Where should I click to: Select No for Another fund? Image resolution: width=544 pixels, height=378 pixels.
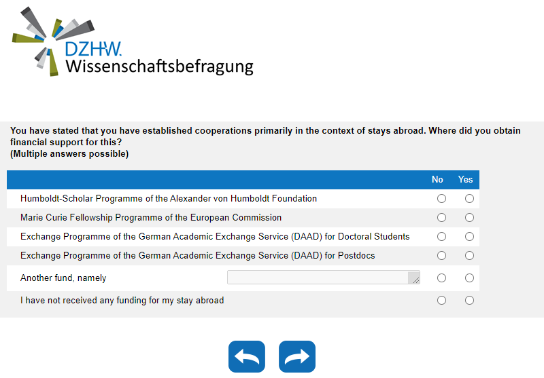pyautogui.click(x=442, y=278)
